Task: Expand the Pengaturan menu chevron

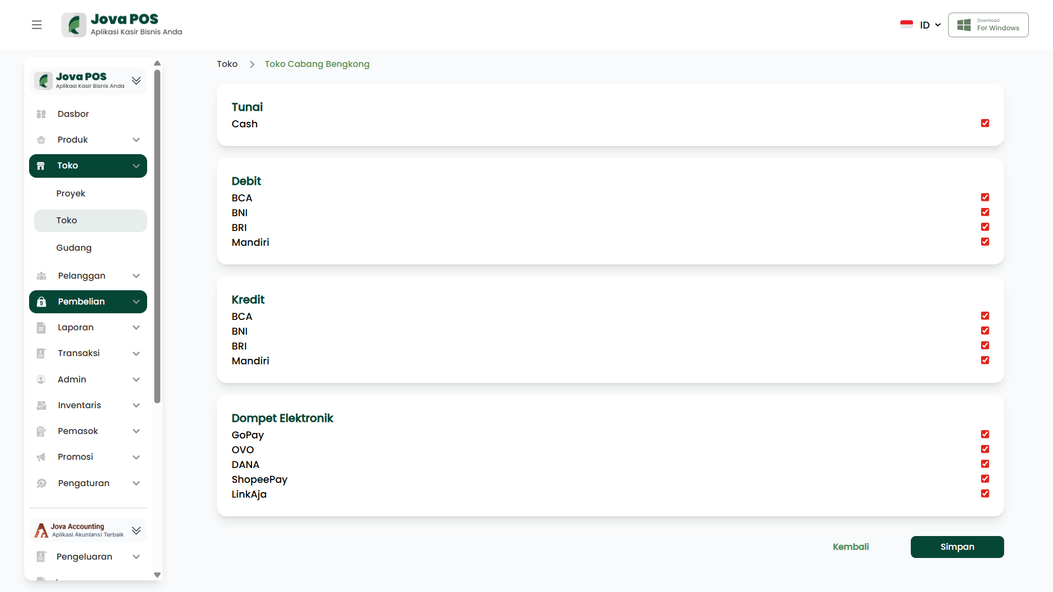Action: (x=136, y=483)
